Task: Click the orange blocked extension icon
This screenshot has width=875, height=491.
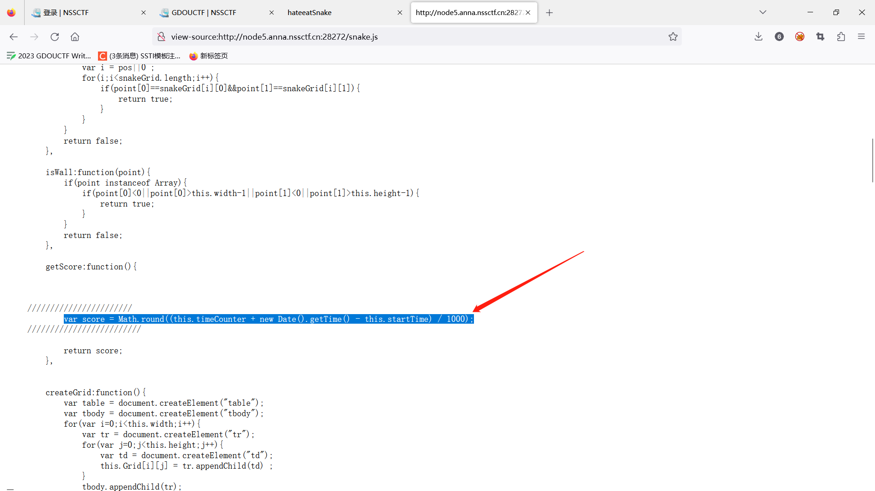Action: (800, 36)
